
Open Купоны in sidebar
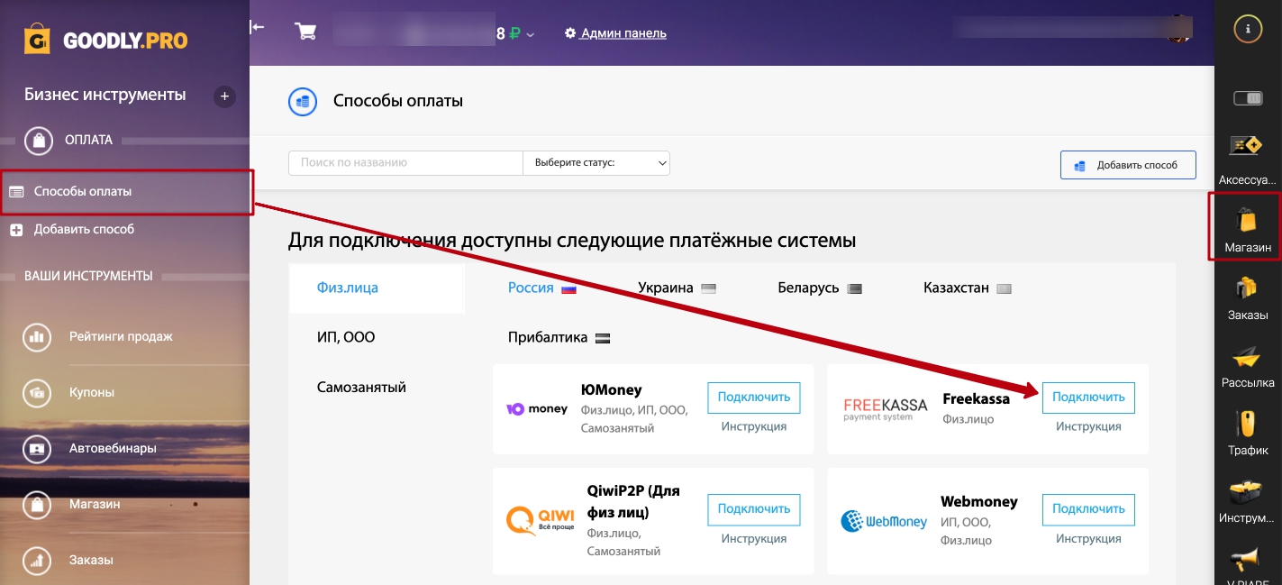(x=92, y=392)
